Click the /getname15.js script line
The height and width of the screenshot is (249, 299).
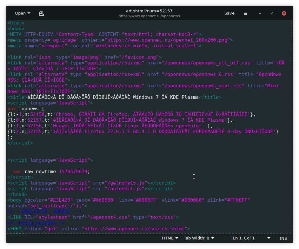(x=91, y=183)
